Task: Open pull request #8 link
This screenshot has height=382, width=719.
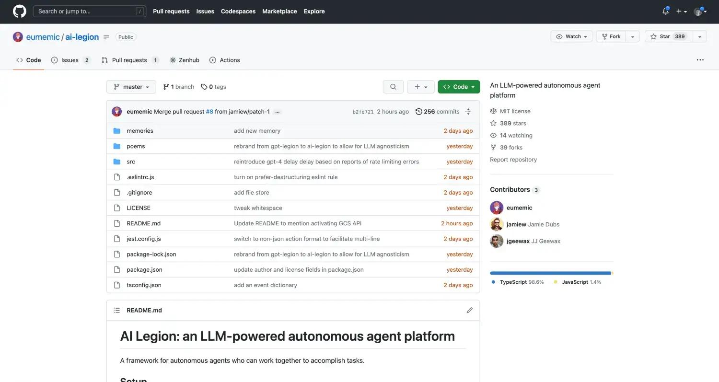Action: [209, 112]
